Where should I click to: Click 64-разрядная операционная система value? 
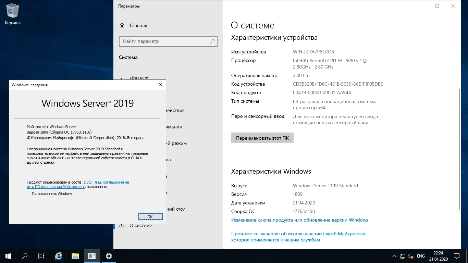[334, 104]
